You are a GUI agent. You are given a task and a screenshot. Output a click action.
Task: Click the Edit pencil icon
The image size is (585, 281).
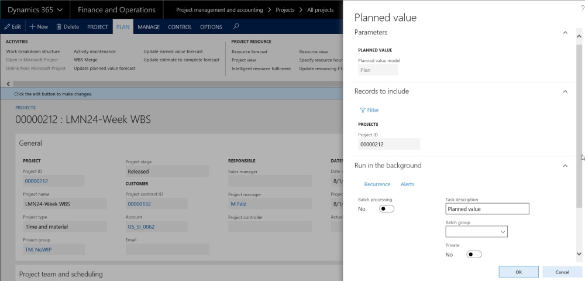[8, 27]
